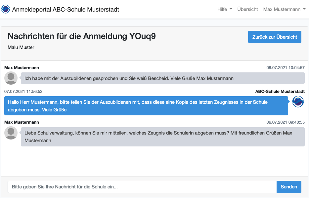
Task: Select the 'Liebe Schulverwaltung' message bubble
Action: 162,137
